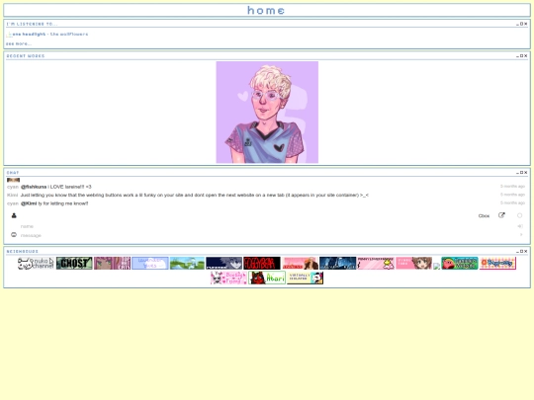534x400 pixels.
Task: Minimize the Recent Works panel
Action: 517,55
